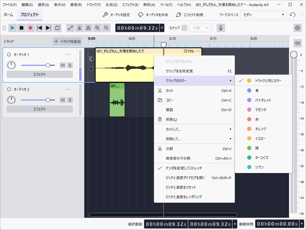Click the clock icon left of the clip
Image resolution: width=306 pixels, height=230 pixels.
[x=91, y=69]
